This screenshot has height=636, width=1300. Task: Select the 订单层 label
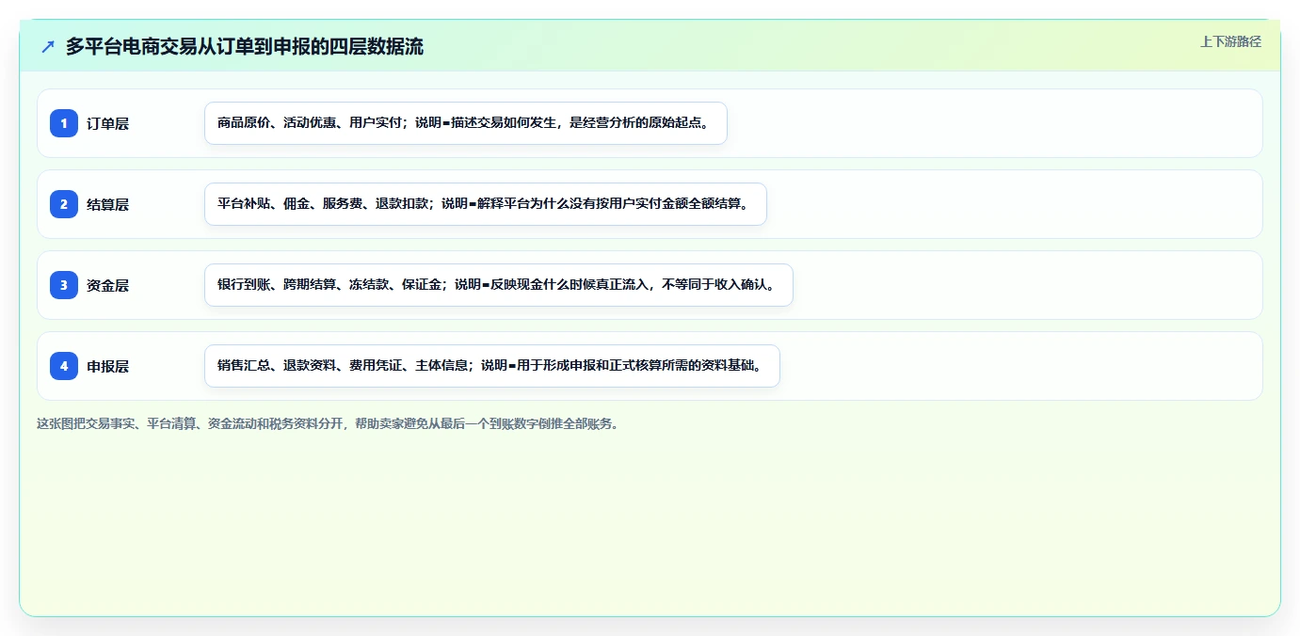click(x=107, y=123)
